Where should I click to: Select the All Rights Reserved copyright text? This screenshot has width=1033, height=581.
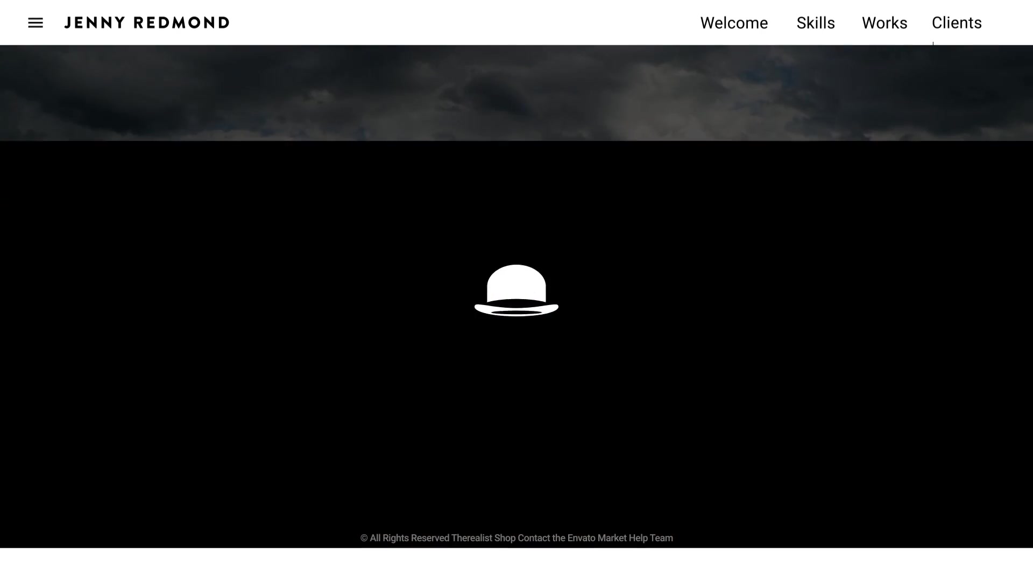(405, 538)
